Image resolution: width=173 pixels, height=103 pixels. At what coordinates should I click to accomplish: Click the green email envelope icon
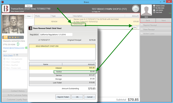click(x=26, y=48)
